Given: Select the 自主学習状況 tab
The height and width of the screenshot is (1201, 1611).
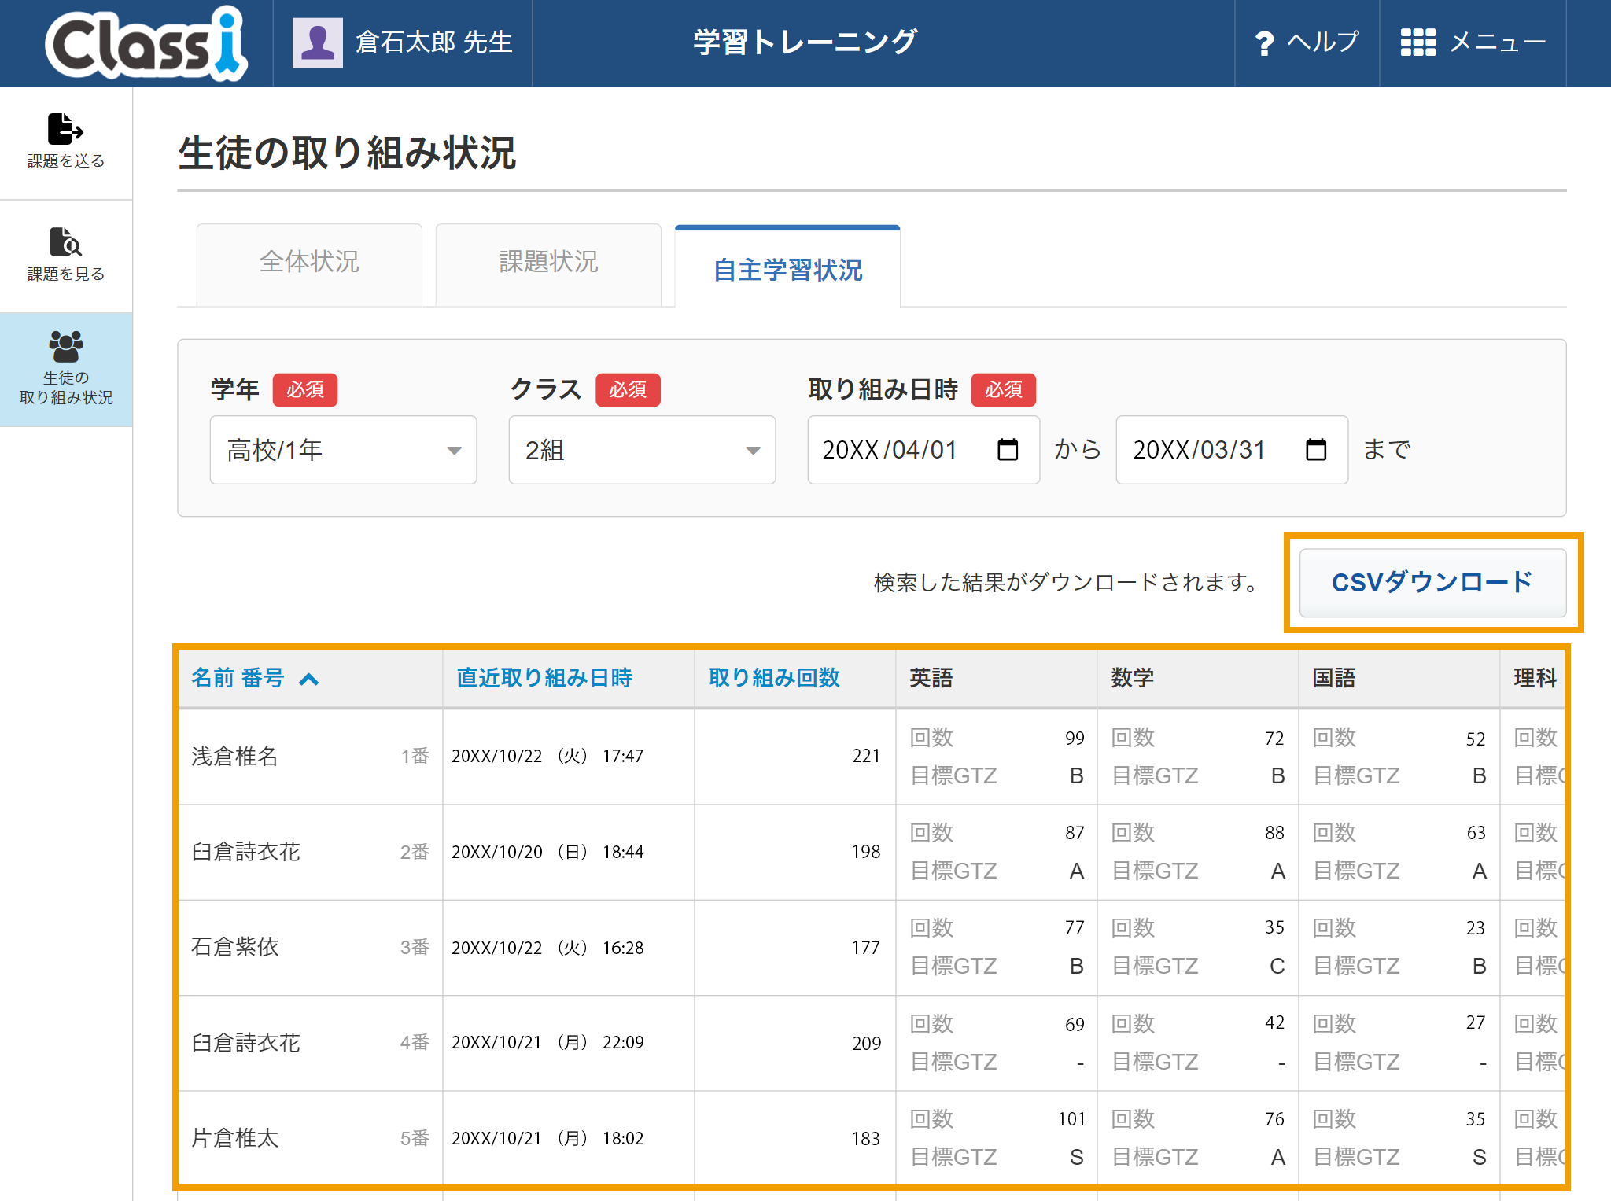Looking at the screenshot, I should [x=787, y=267].
